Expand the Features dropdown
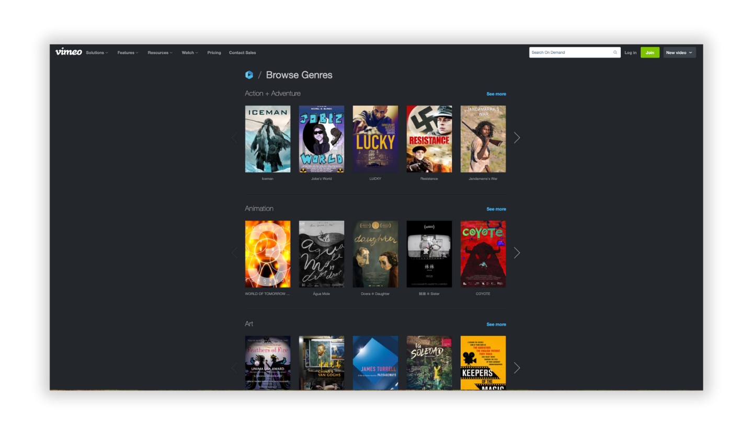Viewport: 753px width, 435px height. coord(127,52)
